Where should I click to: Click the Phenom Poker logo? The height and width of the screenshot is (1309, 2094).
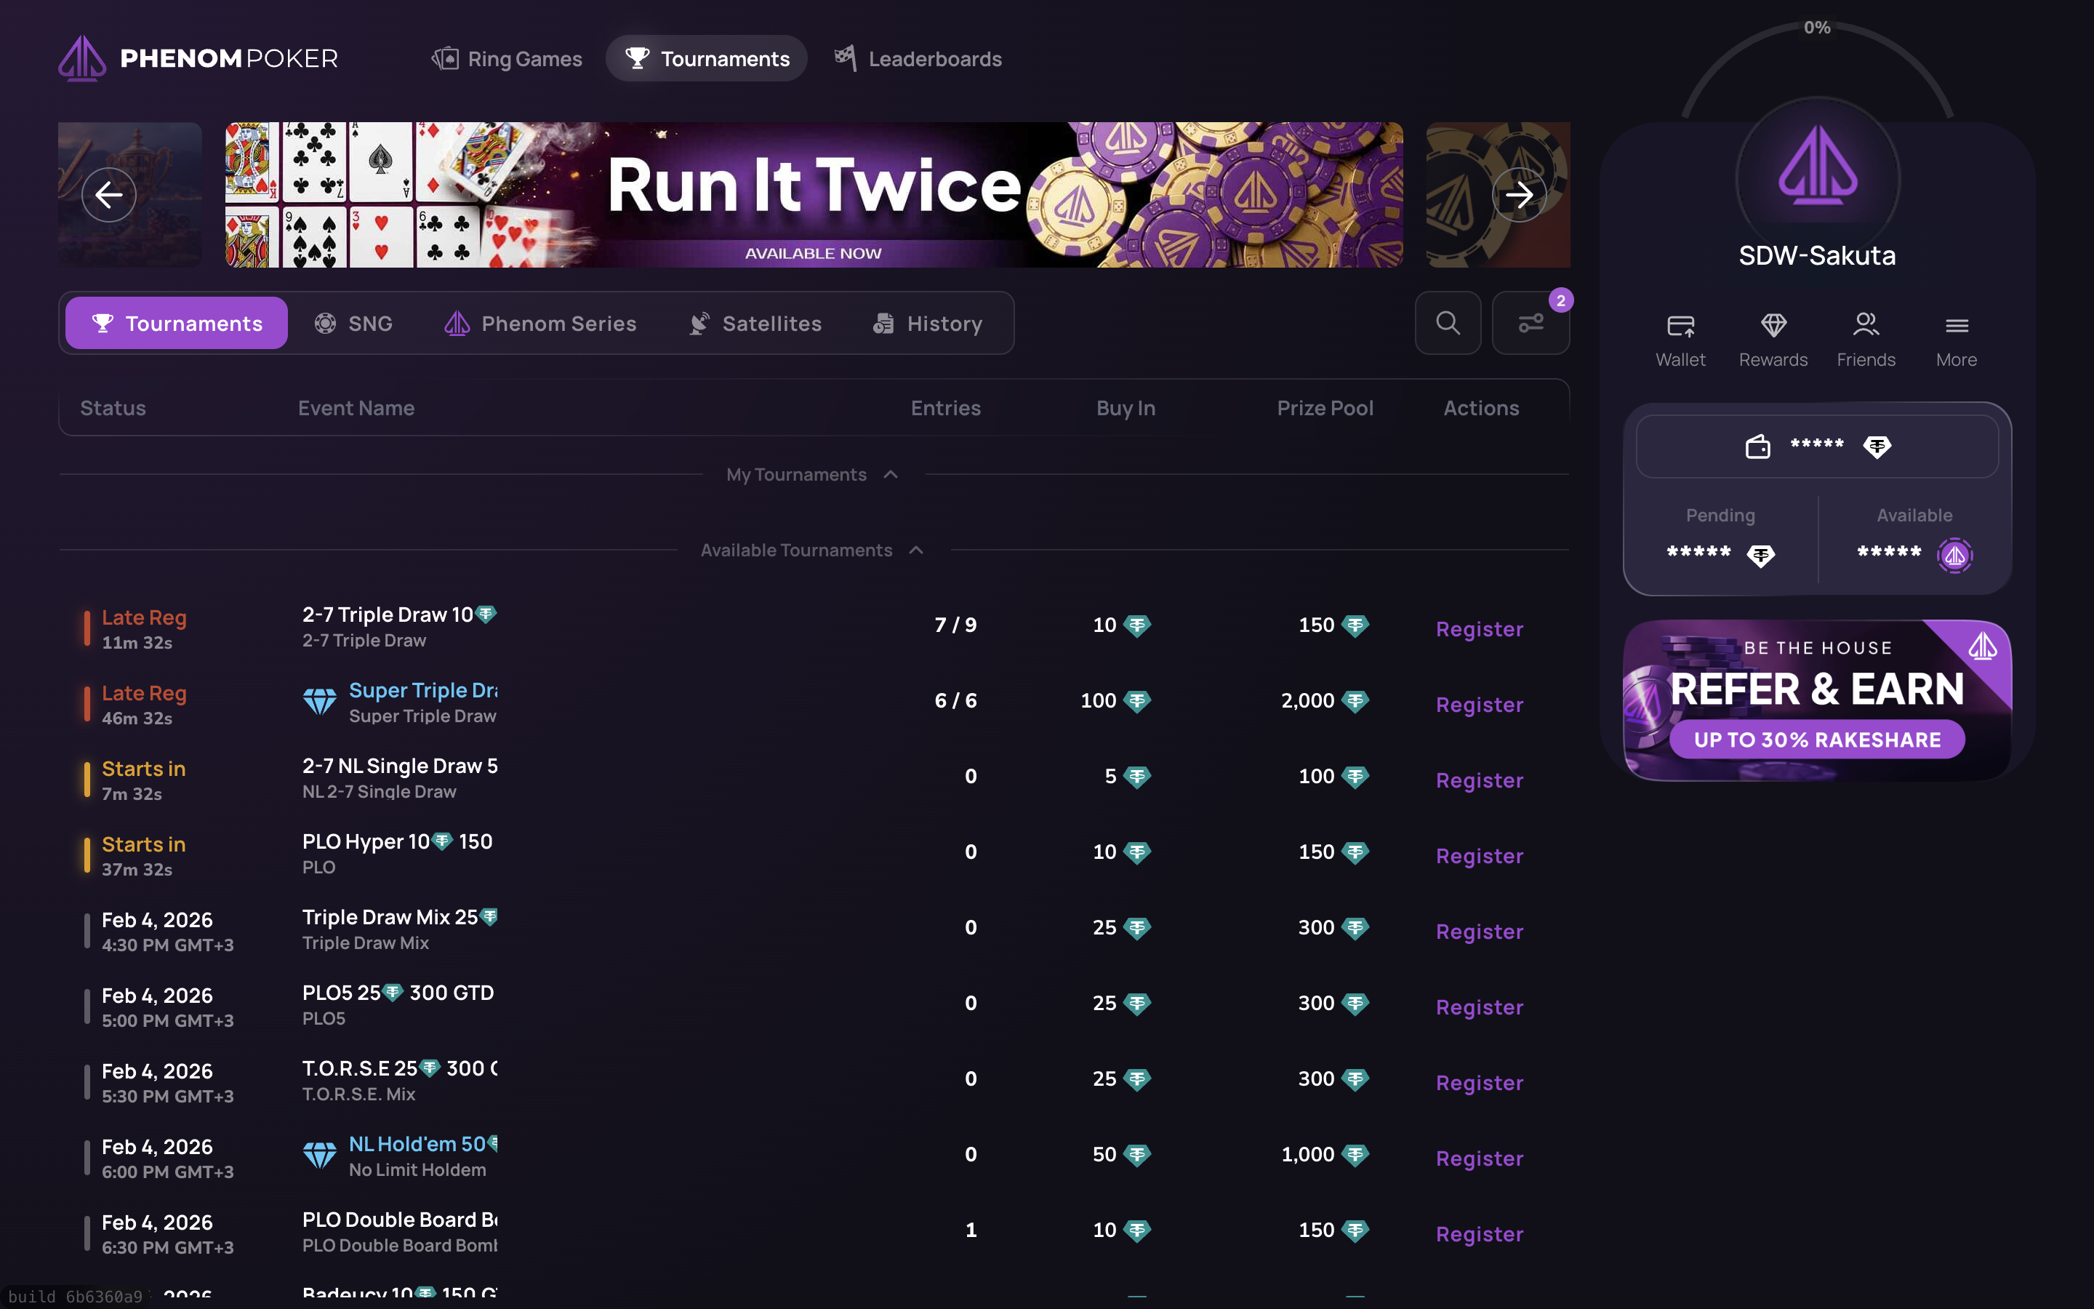[x=198, y=58]
